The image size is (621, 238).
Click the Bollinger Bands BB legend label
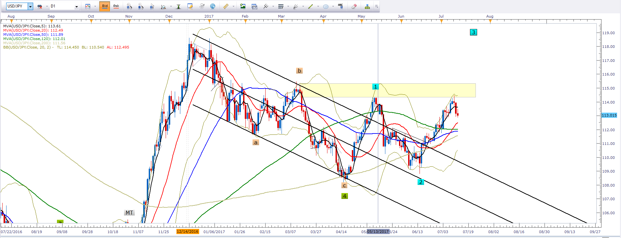click(x=28, y=47)
